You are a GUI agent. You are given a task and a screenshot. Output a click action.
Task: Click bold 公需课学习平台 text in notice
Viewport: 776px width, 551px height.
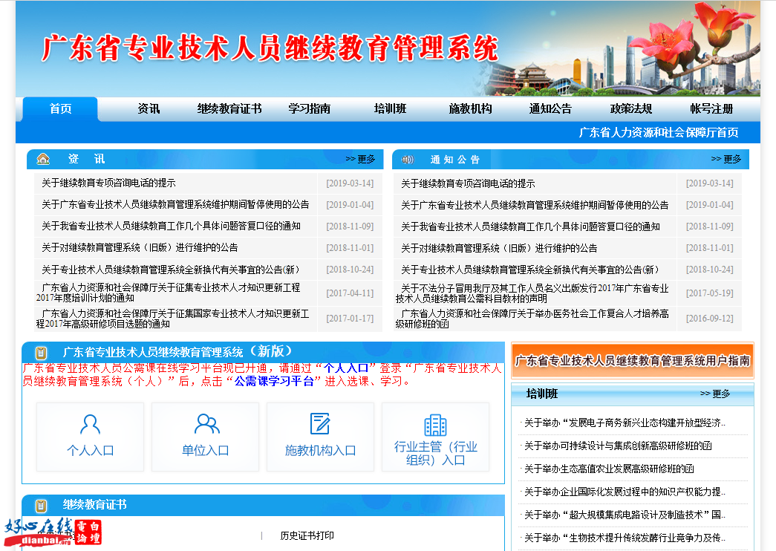click(x=274, y=381)
